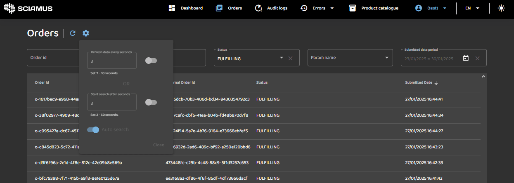Click the Order id search field
The image size is (514, 183).
click(53, 58)
